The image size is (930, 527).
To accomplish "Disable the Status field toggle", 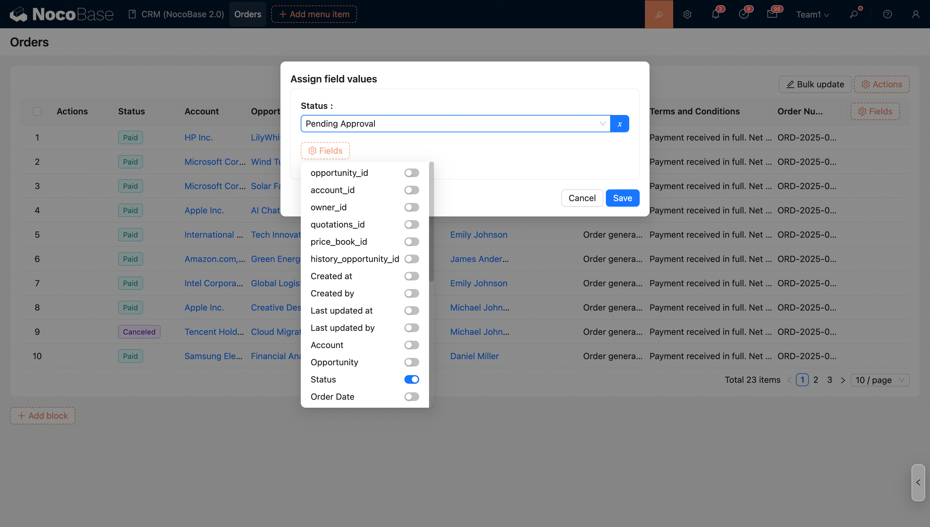I will [x=411, y=379].
